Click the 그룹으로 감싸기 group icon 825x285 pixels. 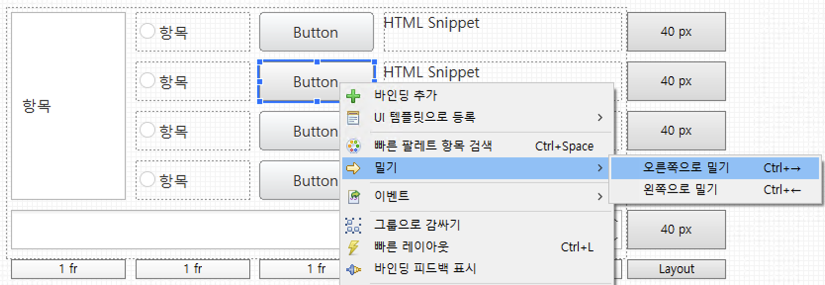353,226
